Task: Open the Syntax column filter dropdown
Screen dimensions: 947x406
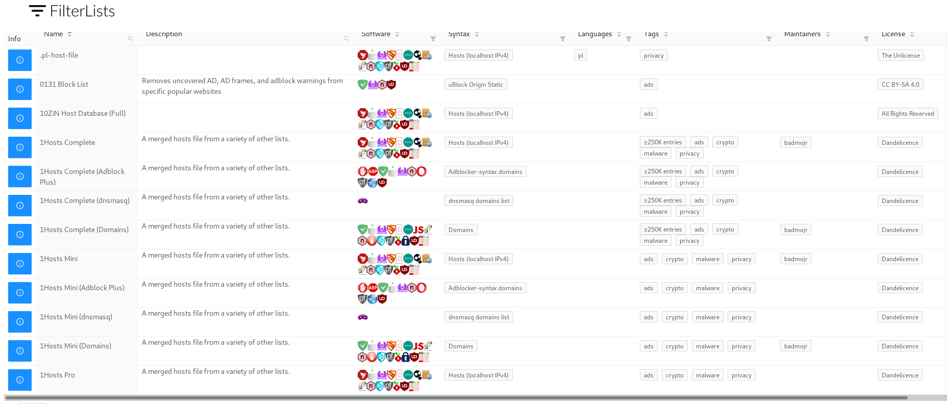Action: click(562, 39)
